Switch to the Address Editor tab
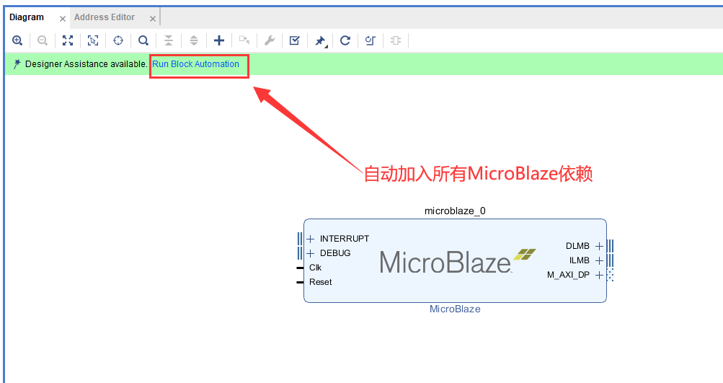The image size is (723, 383). pos(105,17)
